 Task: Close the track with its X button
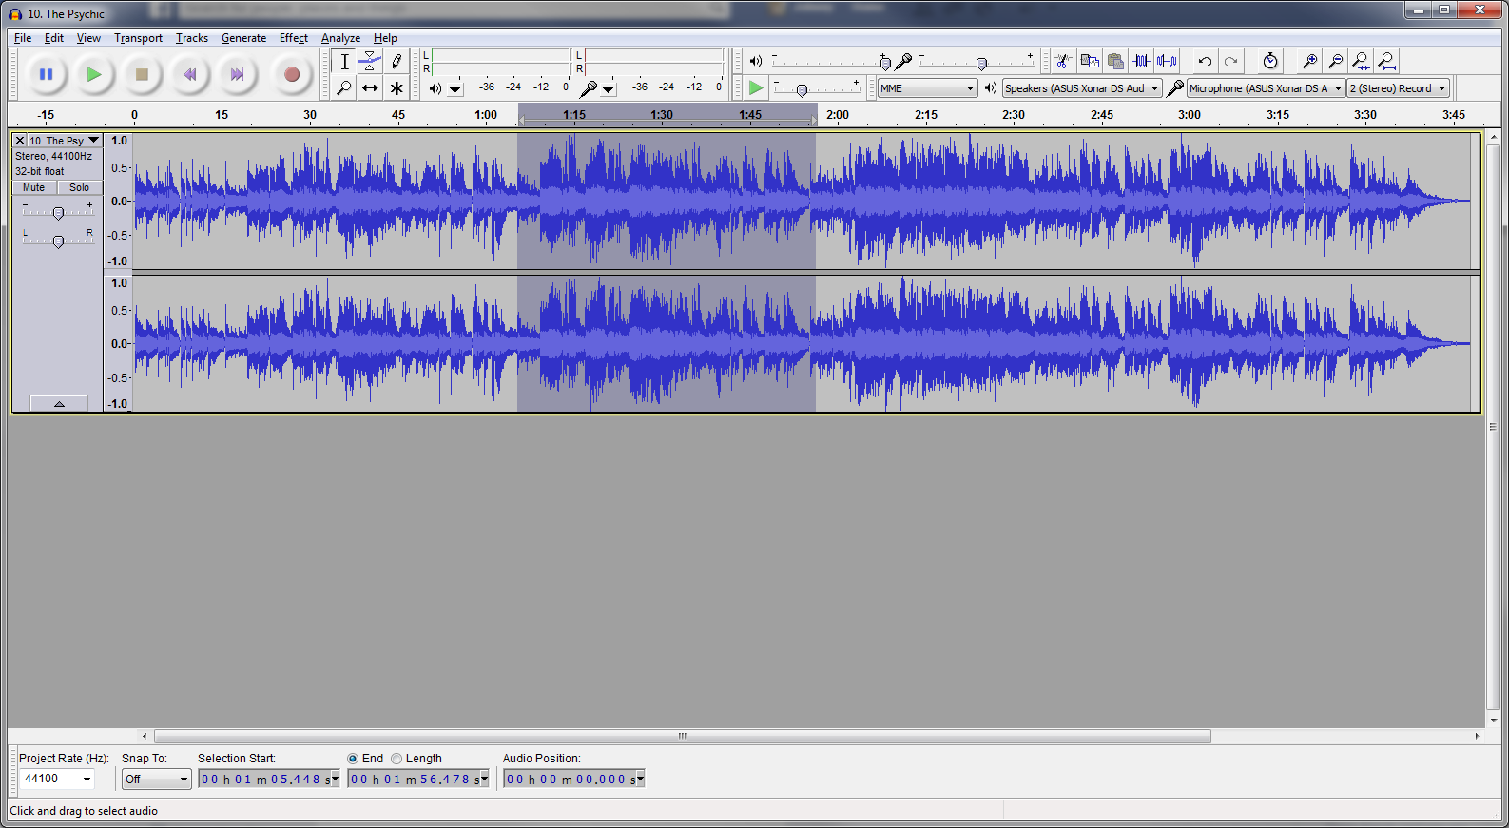(19, 141)
